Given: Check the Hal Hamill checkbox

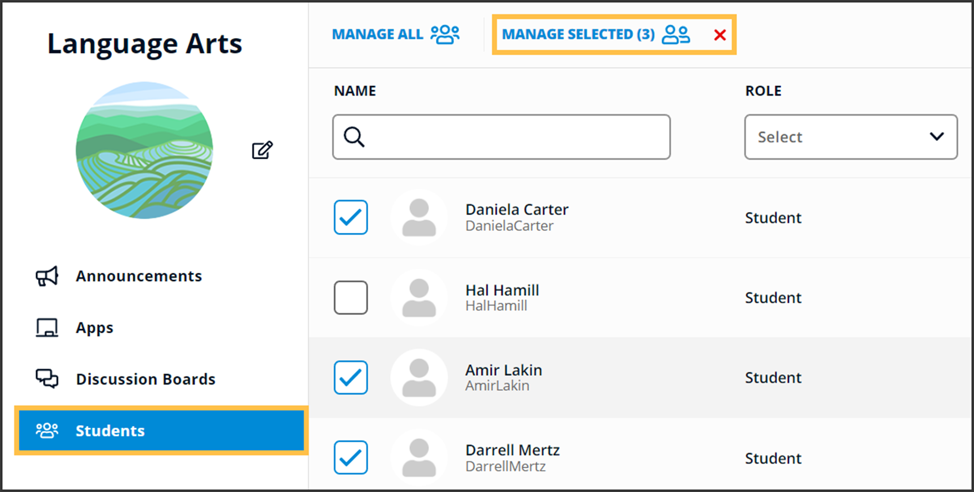Looking at the screenshot, I should click(x=351, y=298).
